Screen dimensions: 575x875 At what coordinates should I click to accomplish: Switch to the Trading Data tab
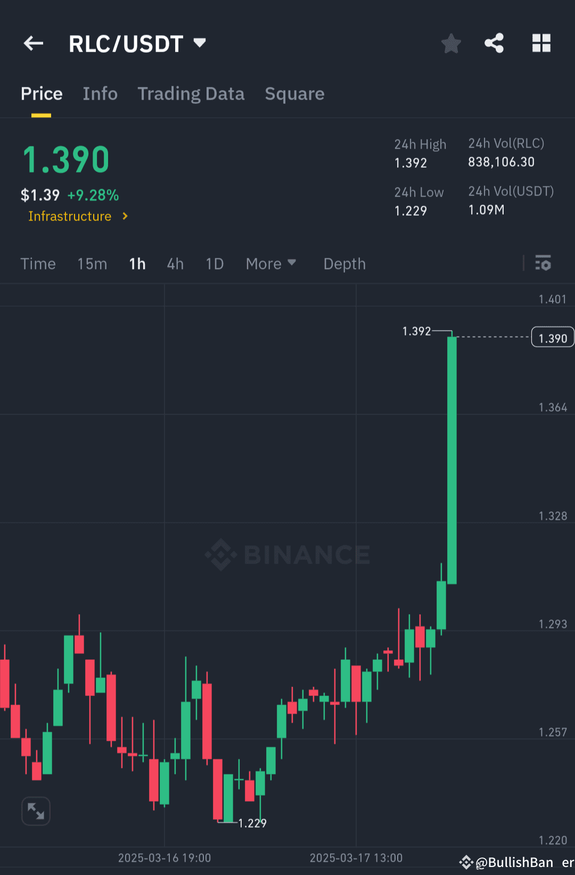tap(191, 94)
